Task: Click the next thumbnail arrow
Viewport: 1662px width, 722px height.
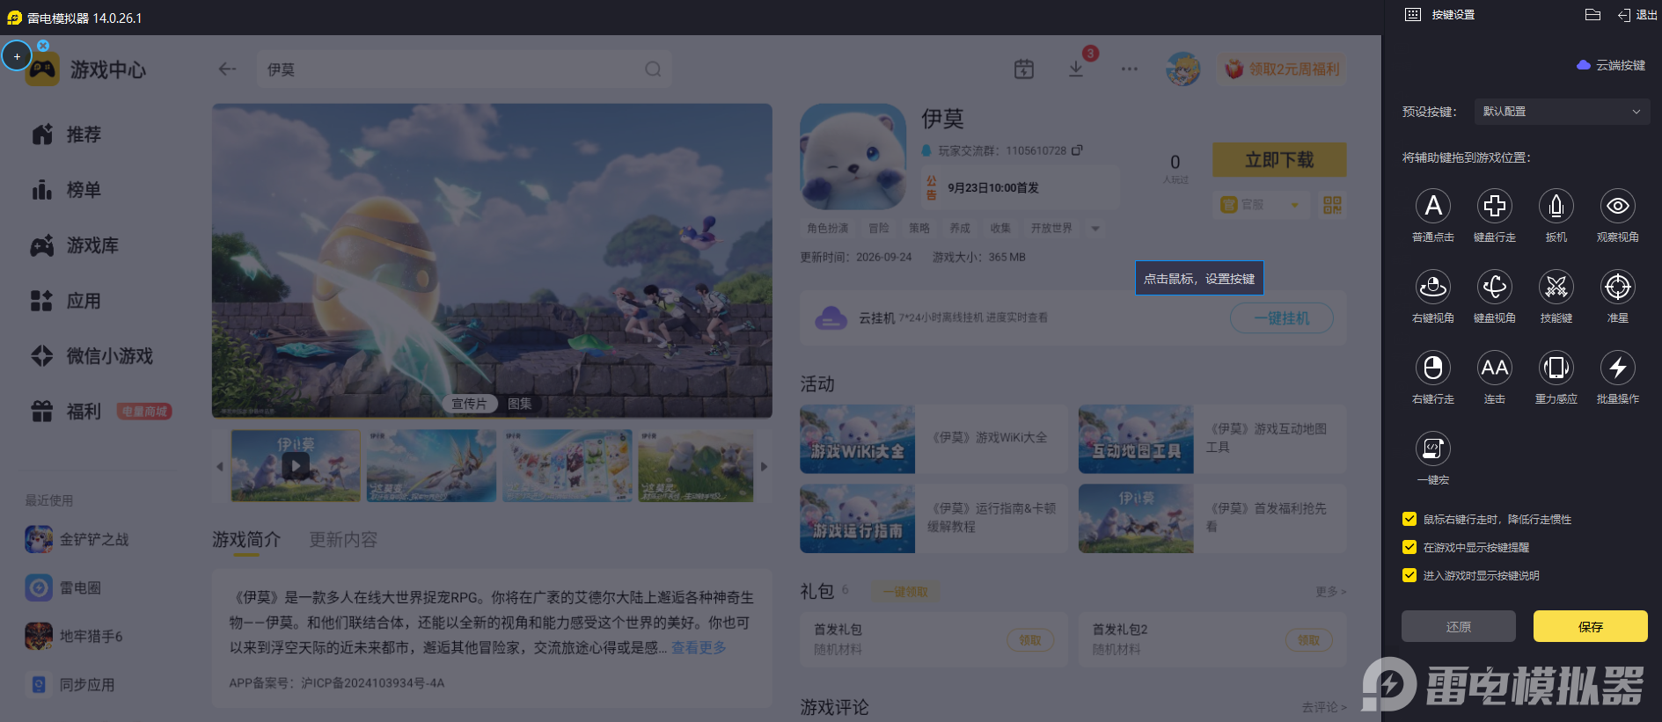Action: pos(764,466)
